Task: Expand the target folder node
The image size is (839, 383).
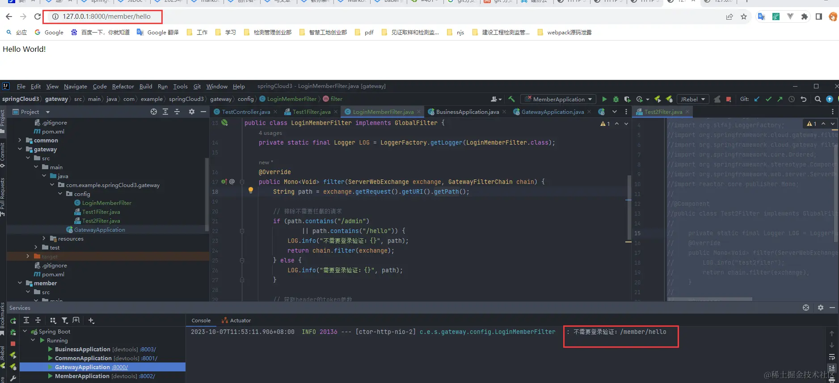Action: (x=28, y=256)
